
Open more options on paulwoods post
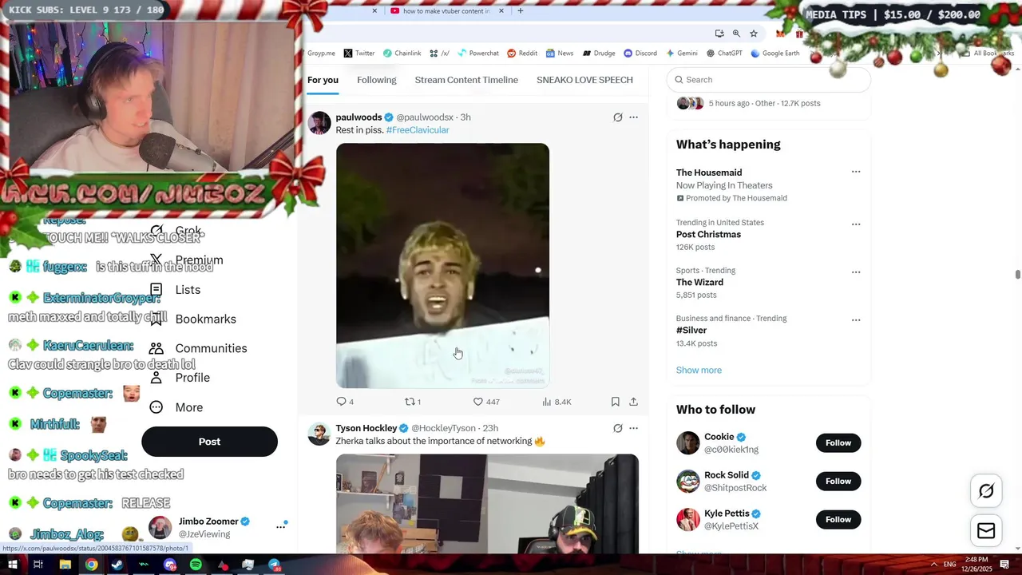(633, 117)
